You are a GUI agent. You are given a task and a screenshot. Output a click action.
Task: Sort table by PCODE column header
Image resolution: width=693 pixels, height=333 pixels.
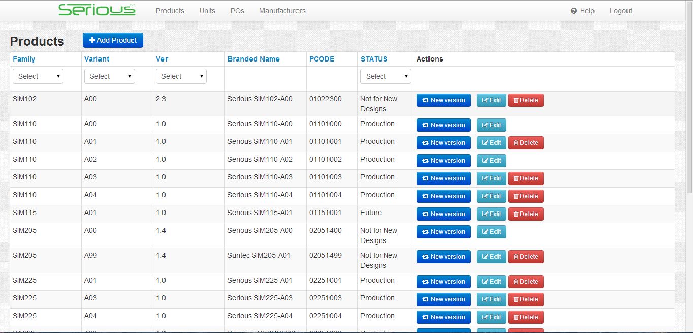[321, 59]
